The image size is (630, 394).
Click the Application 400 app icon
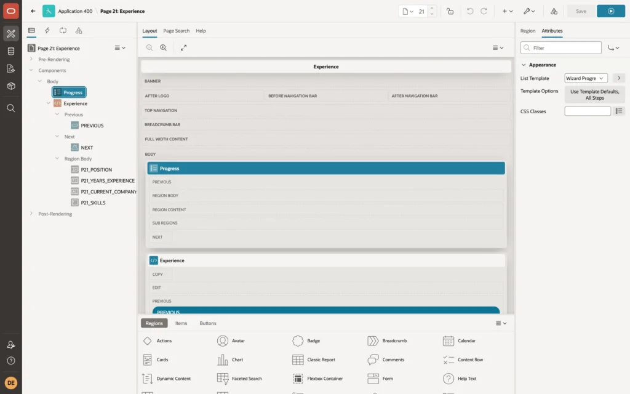(49, 11)
